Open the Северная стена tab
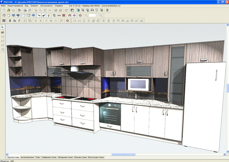This screenshot has width=229, height=162. tap(49, 157)
